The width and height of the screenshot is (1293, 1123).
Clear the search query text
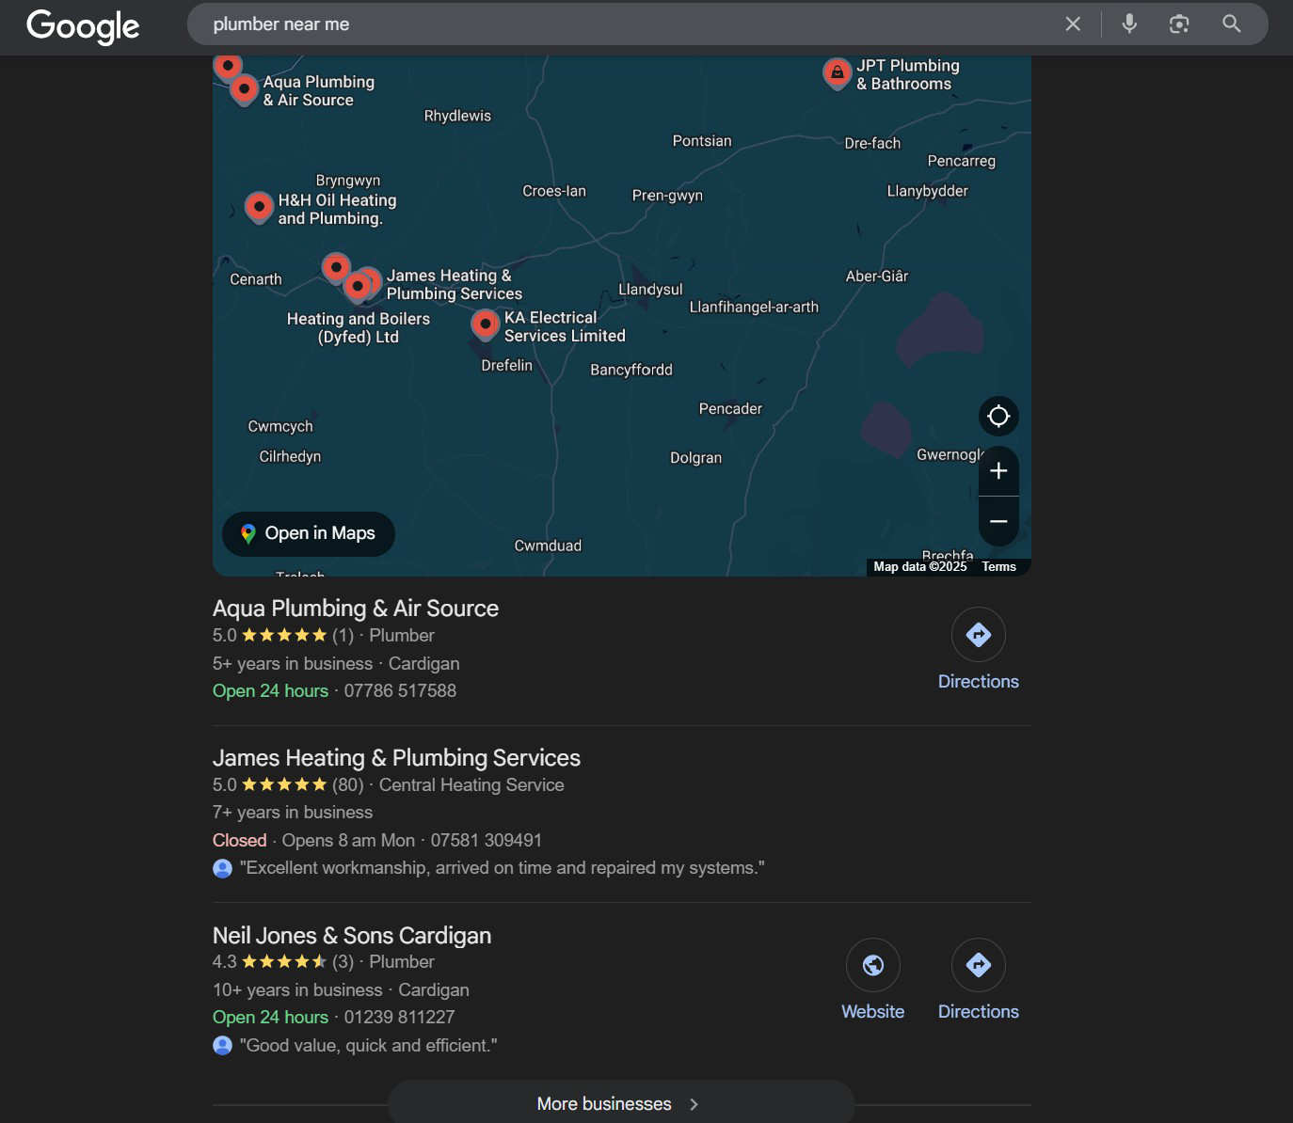1073,24
